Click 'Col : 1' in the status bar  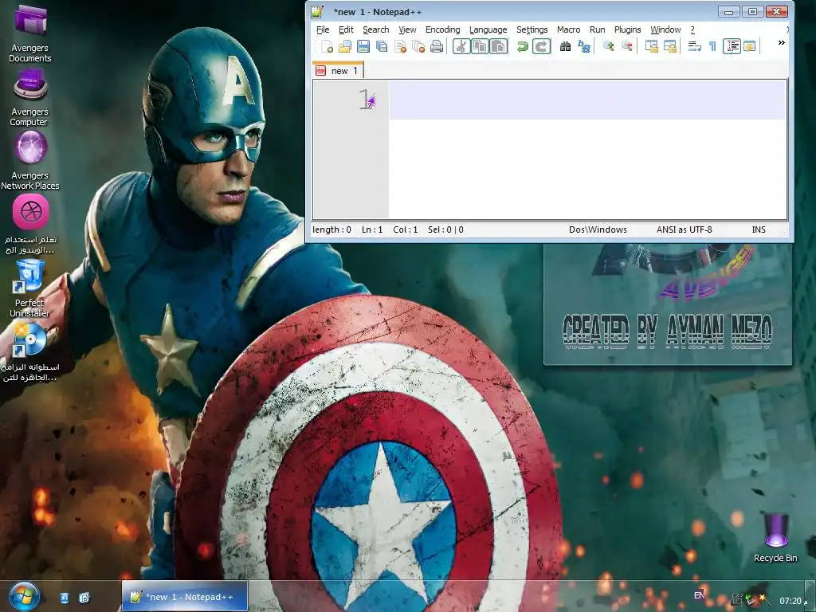[406, 229]
